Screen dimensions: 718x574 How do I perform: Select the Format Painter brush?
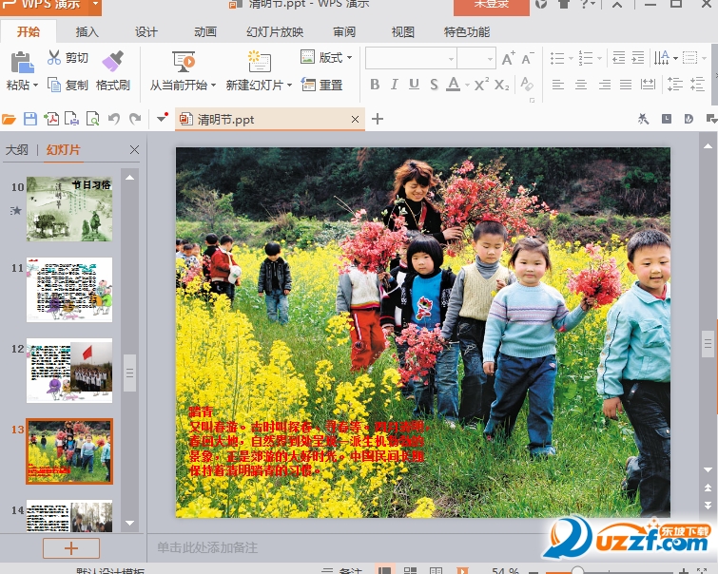112,61
